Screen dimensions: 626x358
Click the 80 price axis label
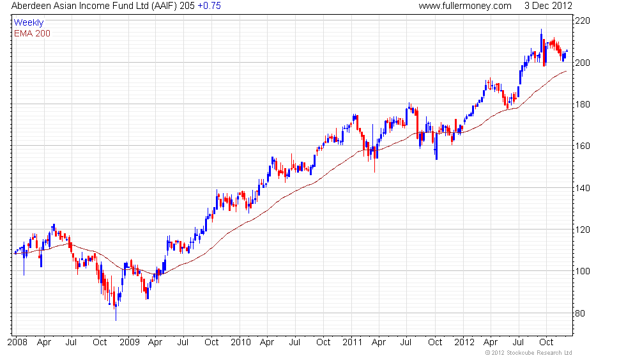pyautogui.click(x=580, y=313)
